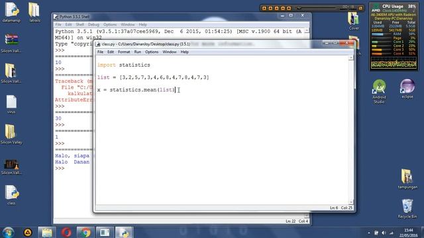Select the Silicon Vall.. VLC video file
Viewport: 424px width, 238px height.
point(11,167)
